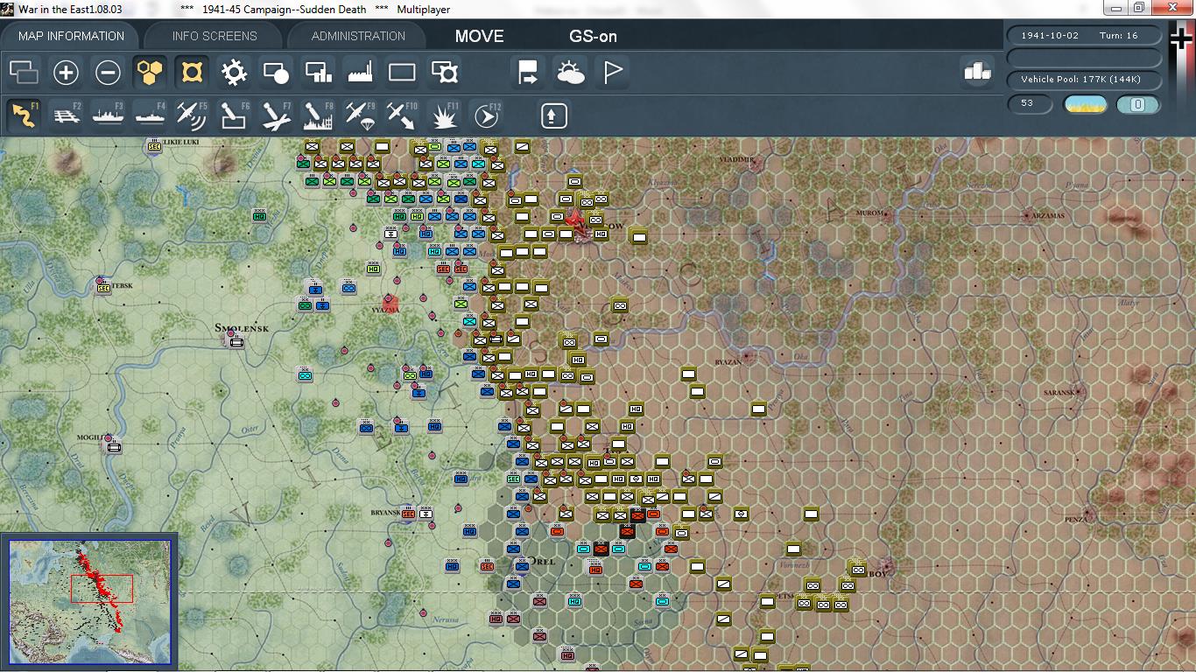Click the F12 next unit icon
The height and width of the screenshot is (672, 1196).
click(486, 115)
